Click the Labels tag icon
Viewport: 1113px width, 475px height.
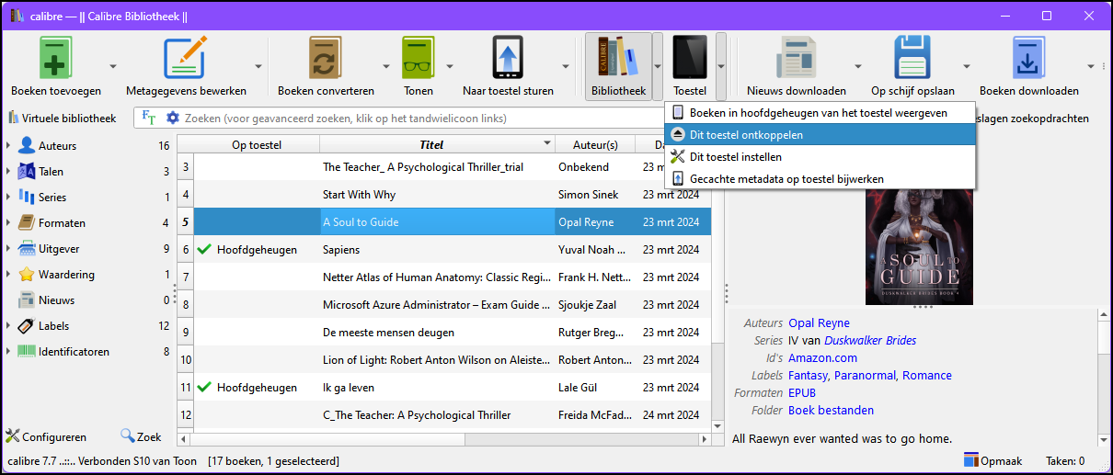[27, 325]
